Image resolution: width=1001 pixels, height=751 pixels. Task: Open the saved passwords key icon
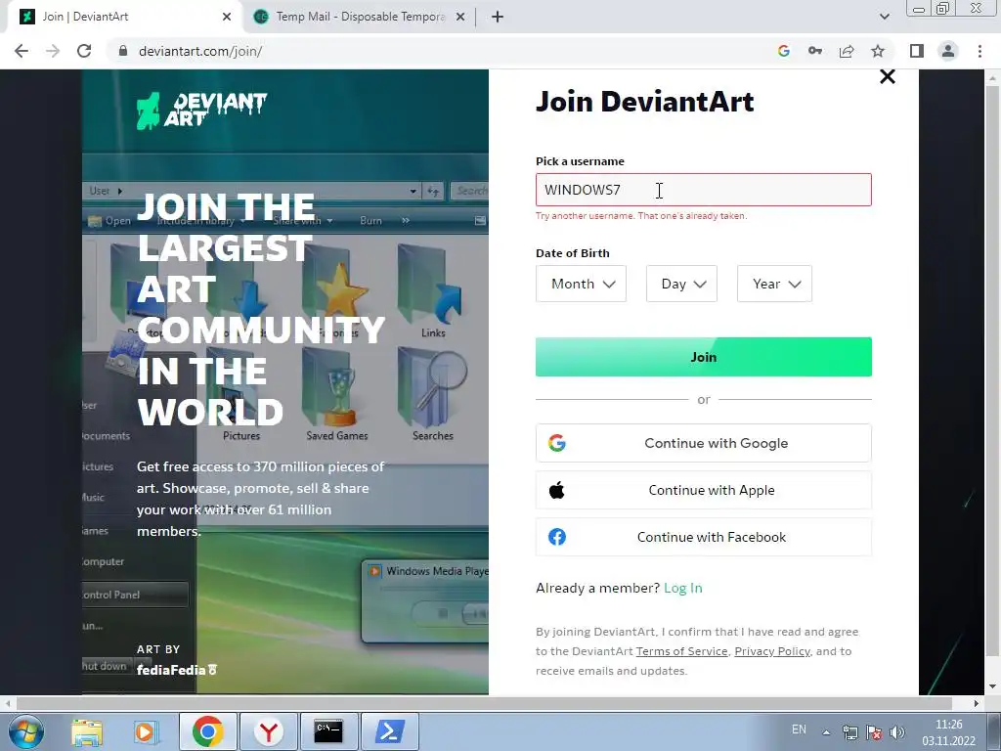point(815,51)
